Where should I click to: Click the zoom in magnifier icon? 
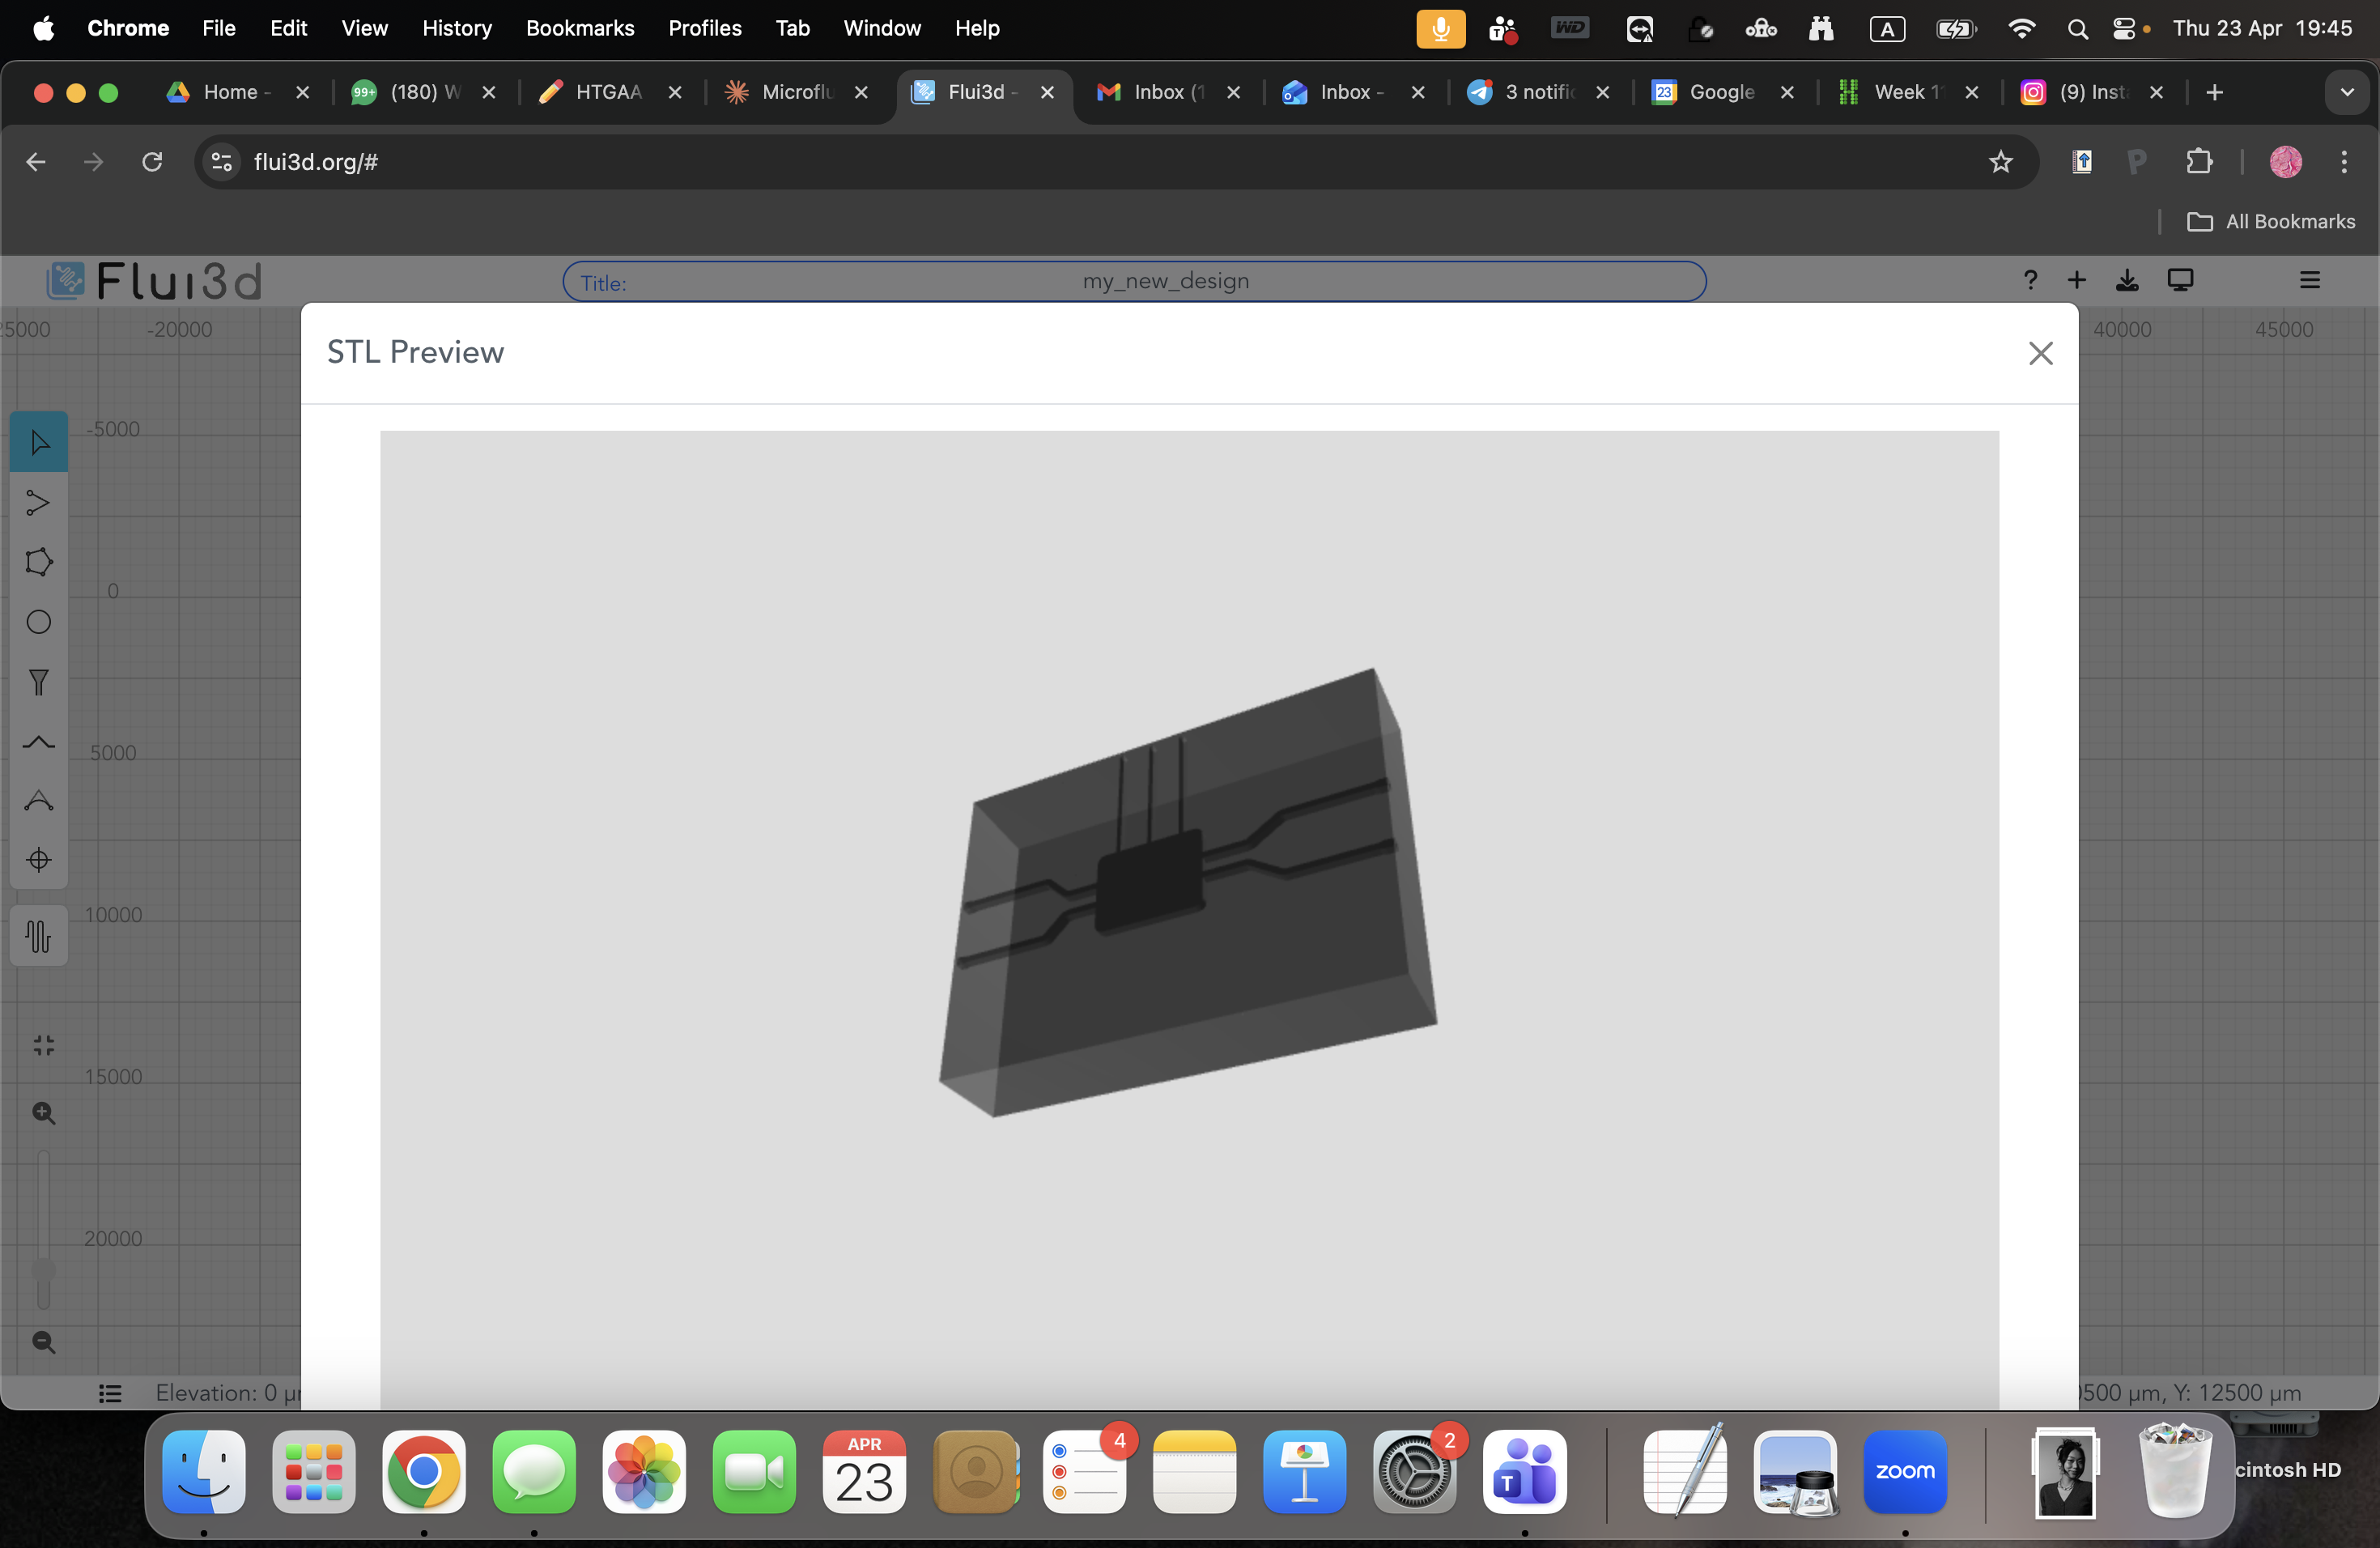(x=43, y=1113)
